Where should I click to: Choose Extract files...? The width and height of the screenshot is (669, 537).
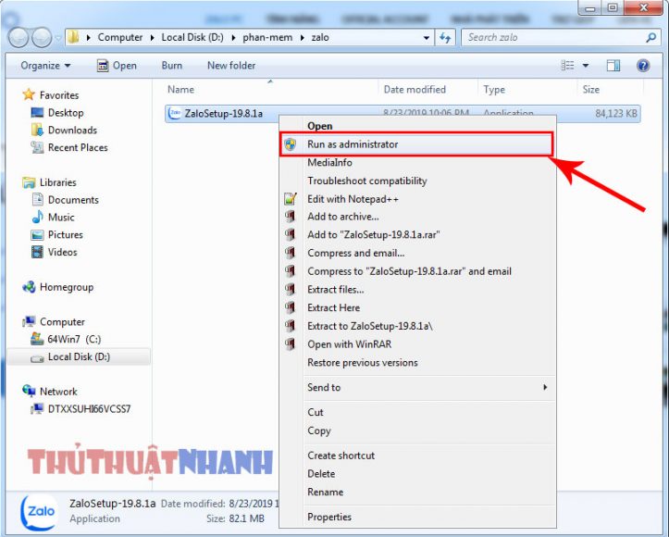[x=417, y=290]
